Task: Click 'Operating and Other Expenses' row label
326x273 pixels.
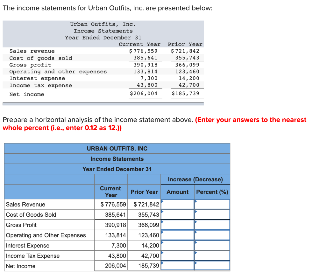Action: point(46,235)
